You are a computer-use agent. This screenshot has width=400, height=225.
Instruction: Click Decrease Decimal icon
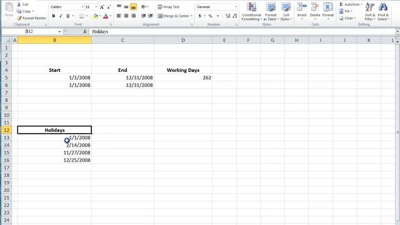[235, 16]
